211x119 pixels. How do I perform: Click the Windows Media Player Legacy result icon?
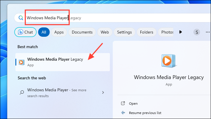click(22, 62)
